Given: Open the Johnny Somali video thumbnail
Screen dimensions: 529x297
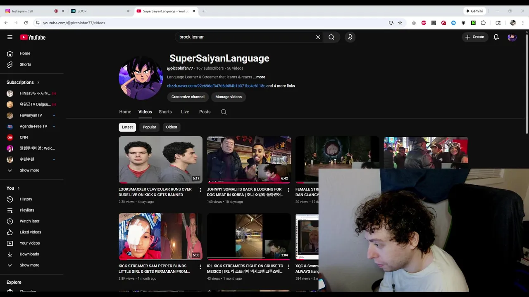Looking at the screenshot, I should (249, 160).
